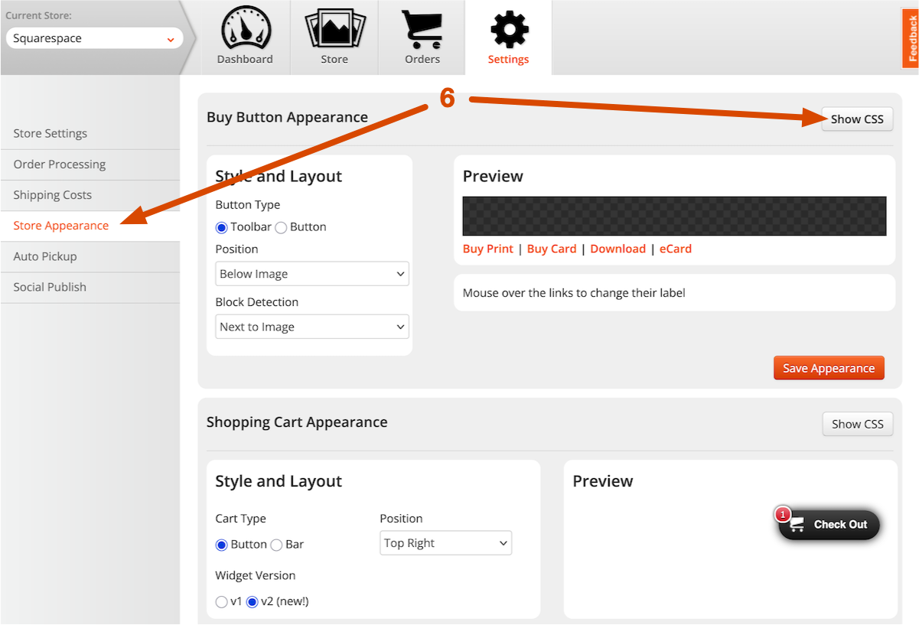
Task: Select the Bar cart type radio
Action: click(x=277, y=545)
